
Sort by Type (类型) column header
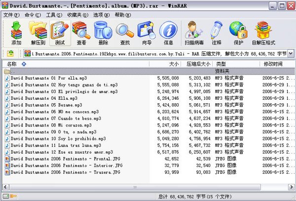tap(236, 64)
